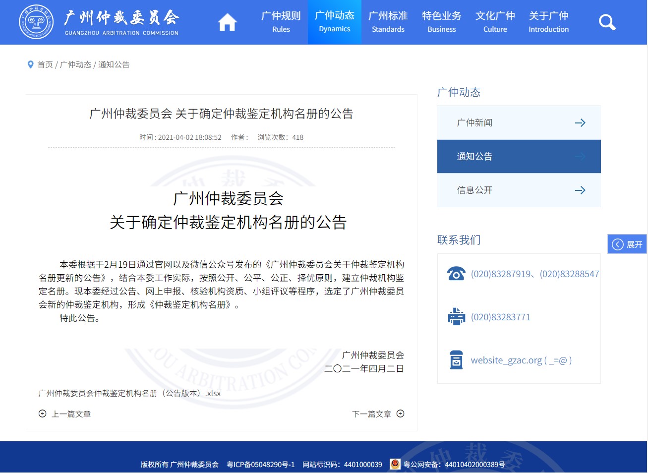The image size is (648, 473).
Task: Go to 广仲动态 in the breadcrumb
Action: [x=75, y=64]
